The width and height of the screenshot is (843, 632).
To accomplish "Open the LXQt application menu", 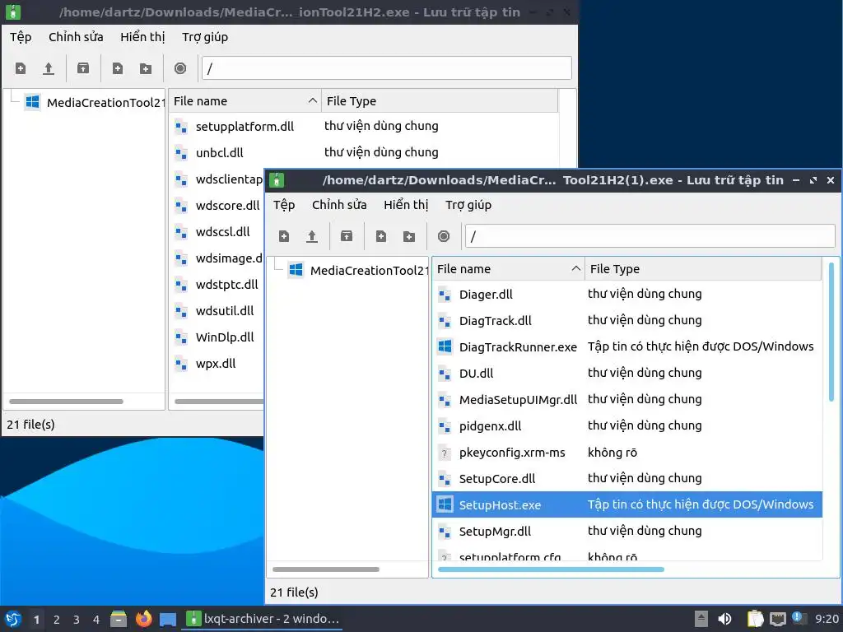I will coord(13,619).
